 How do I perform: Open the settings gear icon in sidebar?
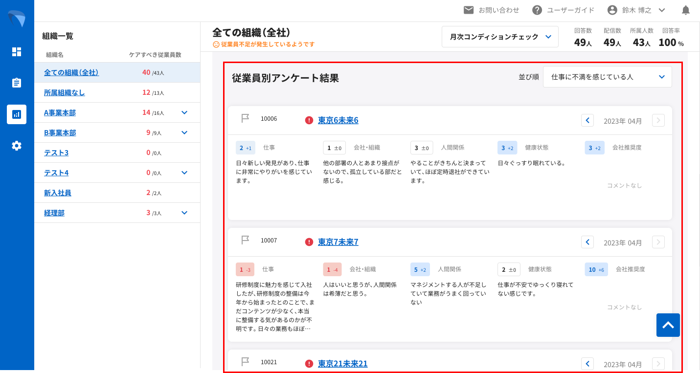(17, 146)
